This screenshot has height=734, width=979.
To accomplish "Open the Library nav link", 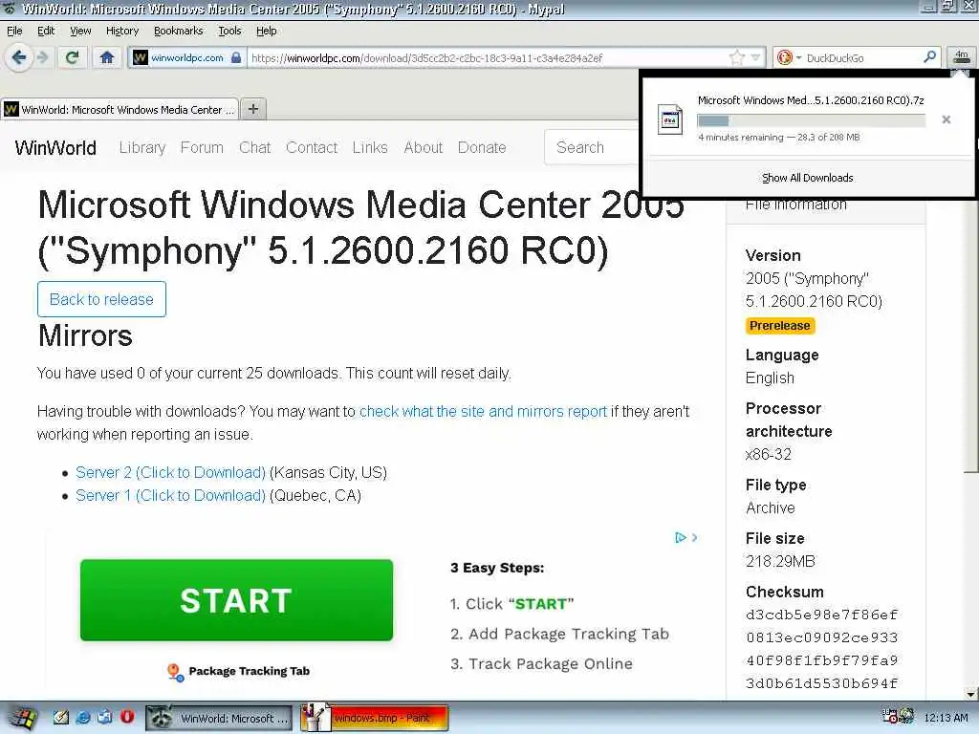I will coord(142,148).
